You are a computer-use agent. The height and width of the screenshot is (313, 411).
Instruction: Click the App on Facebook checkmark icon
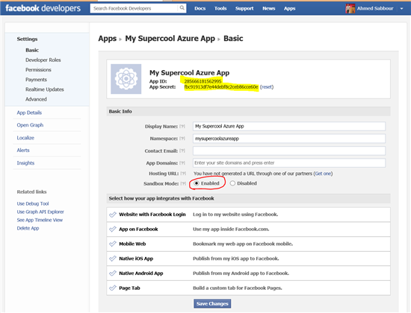coord(113,230)
